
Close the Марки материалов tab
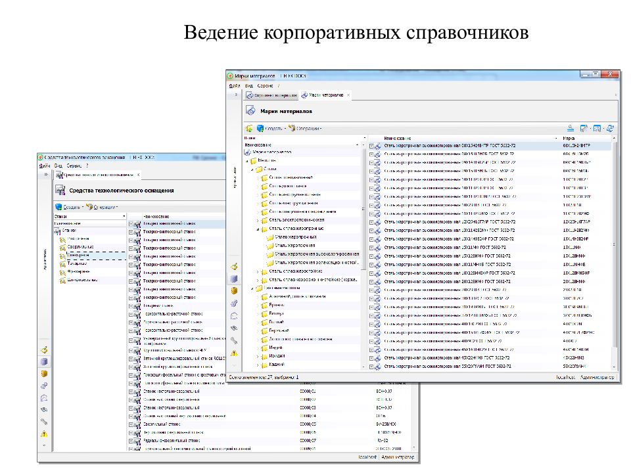point(348,95)
